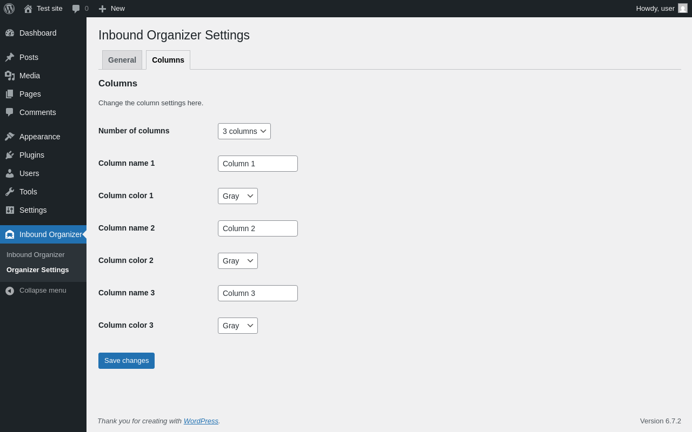Open the WordPress logo menu
692x432 pixels.
(x=9, y=9)
